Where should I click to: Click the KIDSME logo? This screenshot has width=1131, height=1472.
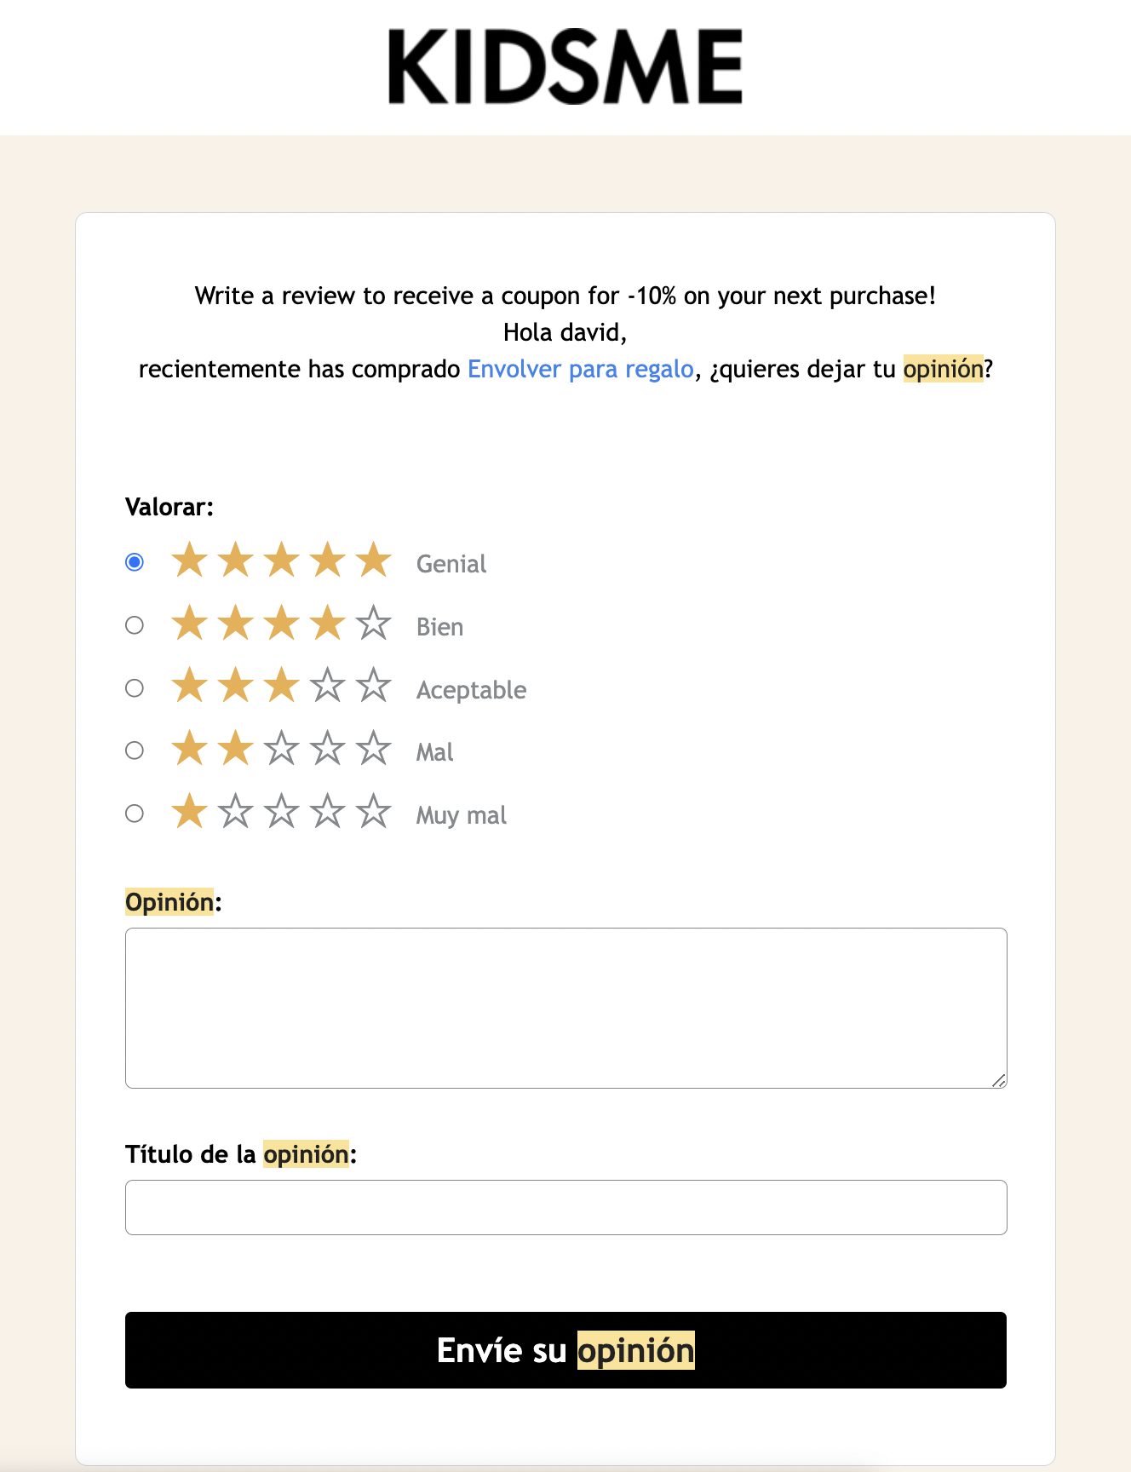[x=565, y=66]
